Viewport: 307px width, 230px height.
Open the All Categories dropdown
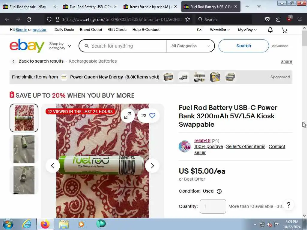click(x=190, y=46)
